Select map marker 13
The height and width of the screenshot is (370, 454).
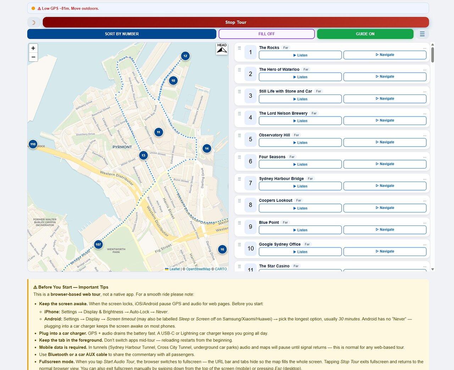(143, 155)
